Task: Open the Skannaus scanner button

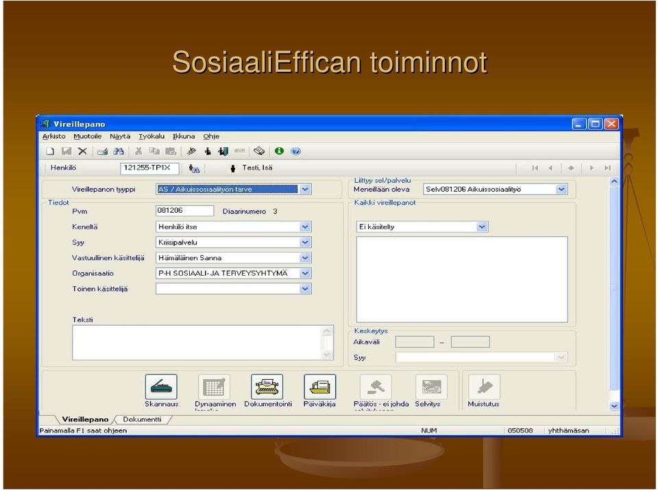Action: 161,387
